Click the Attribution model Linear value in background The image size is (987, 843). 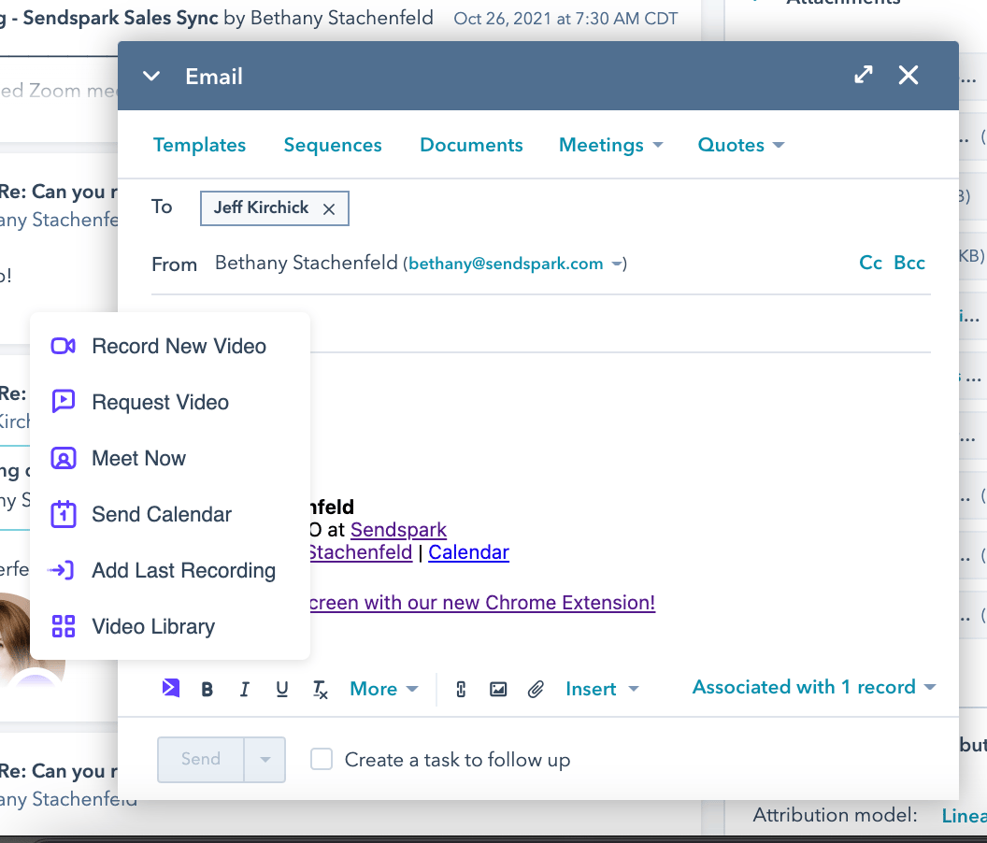(964, 816)
